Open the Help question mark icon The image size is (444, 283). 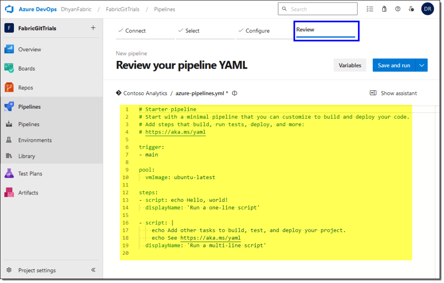point(397,9)
